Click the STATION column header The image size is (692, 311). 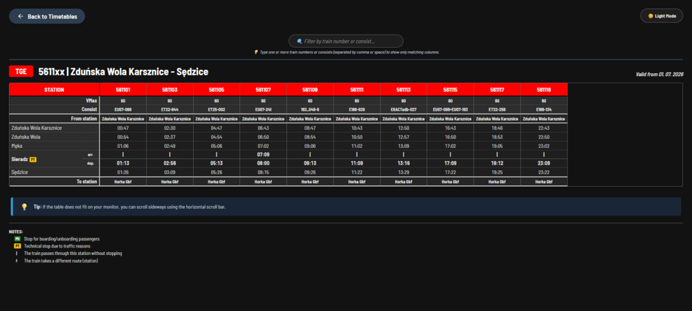tap(54, 90)
